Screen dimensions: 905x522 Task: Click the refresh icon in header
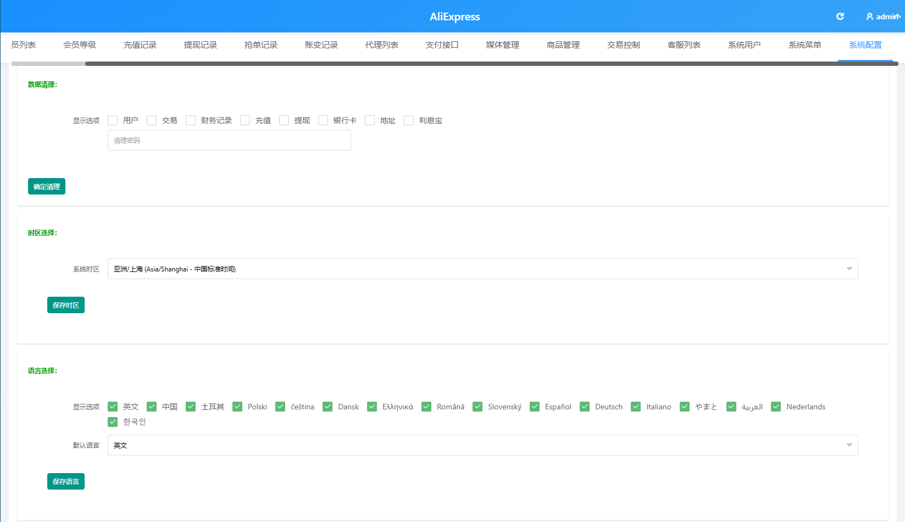[840, 16]
